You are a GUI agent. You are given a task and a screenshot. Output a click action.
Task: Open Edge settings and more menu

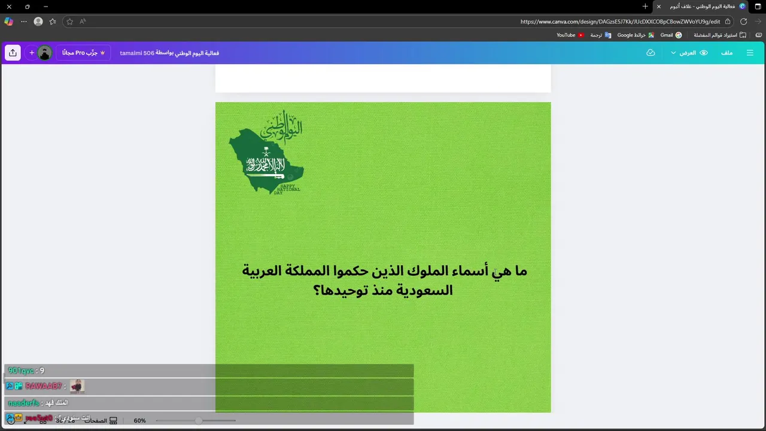pos(24,22)
